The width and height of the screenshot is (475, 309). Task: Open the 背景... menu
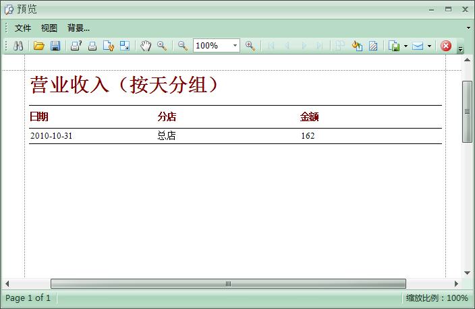(78, 28)
